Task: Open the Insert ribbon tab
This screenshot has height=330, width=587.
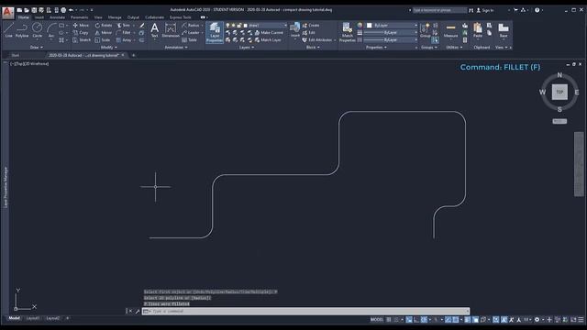Action: point(39,17)
